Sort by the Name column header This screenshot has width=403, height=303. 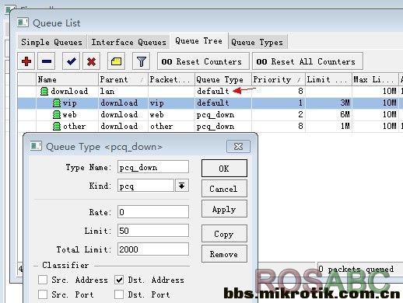point(67,79)
